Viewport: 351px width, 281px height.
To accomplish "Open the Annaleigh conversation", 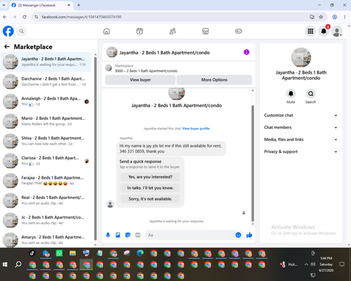I will pyautogui.click(x=46, y=102).
